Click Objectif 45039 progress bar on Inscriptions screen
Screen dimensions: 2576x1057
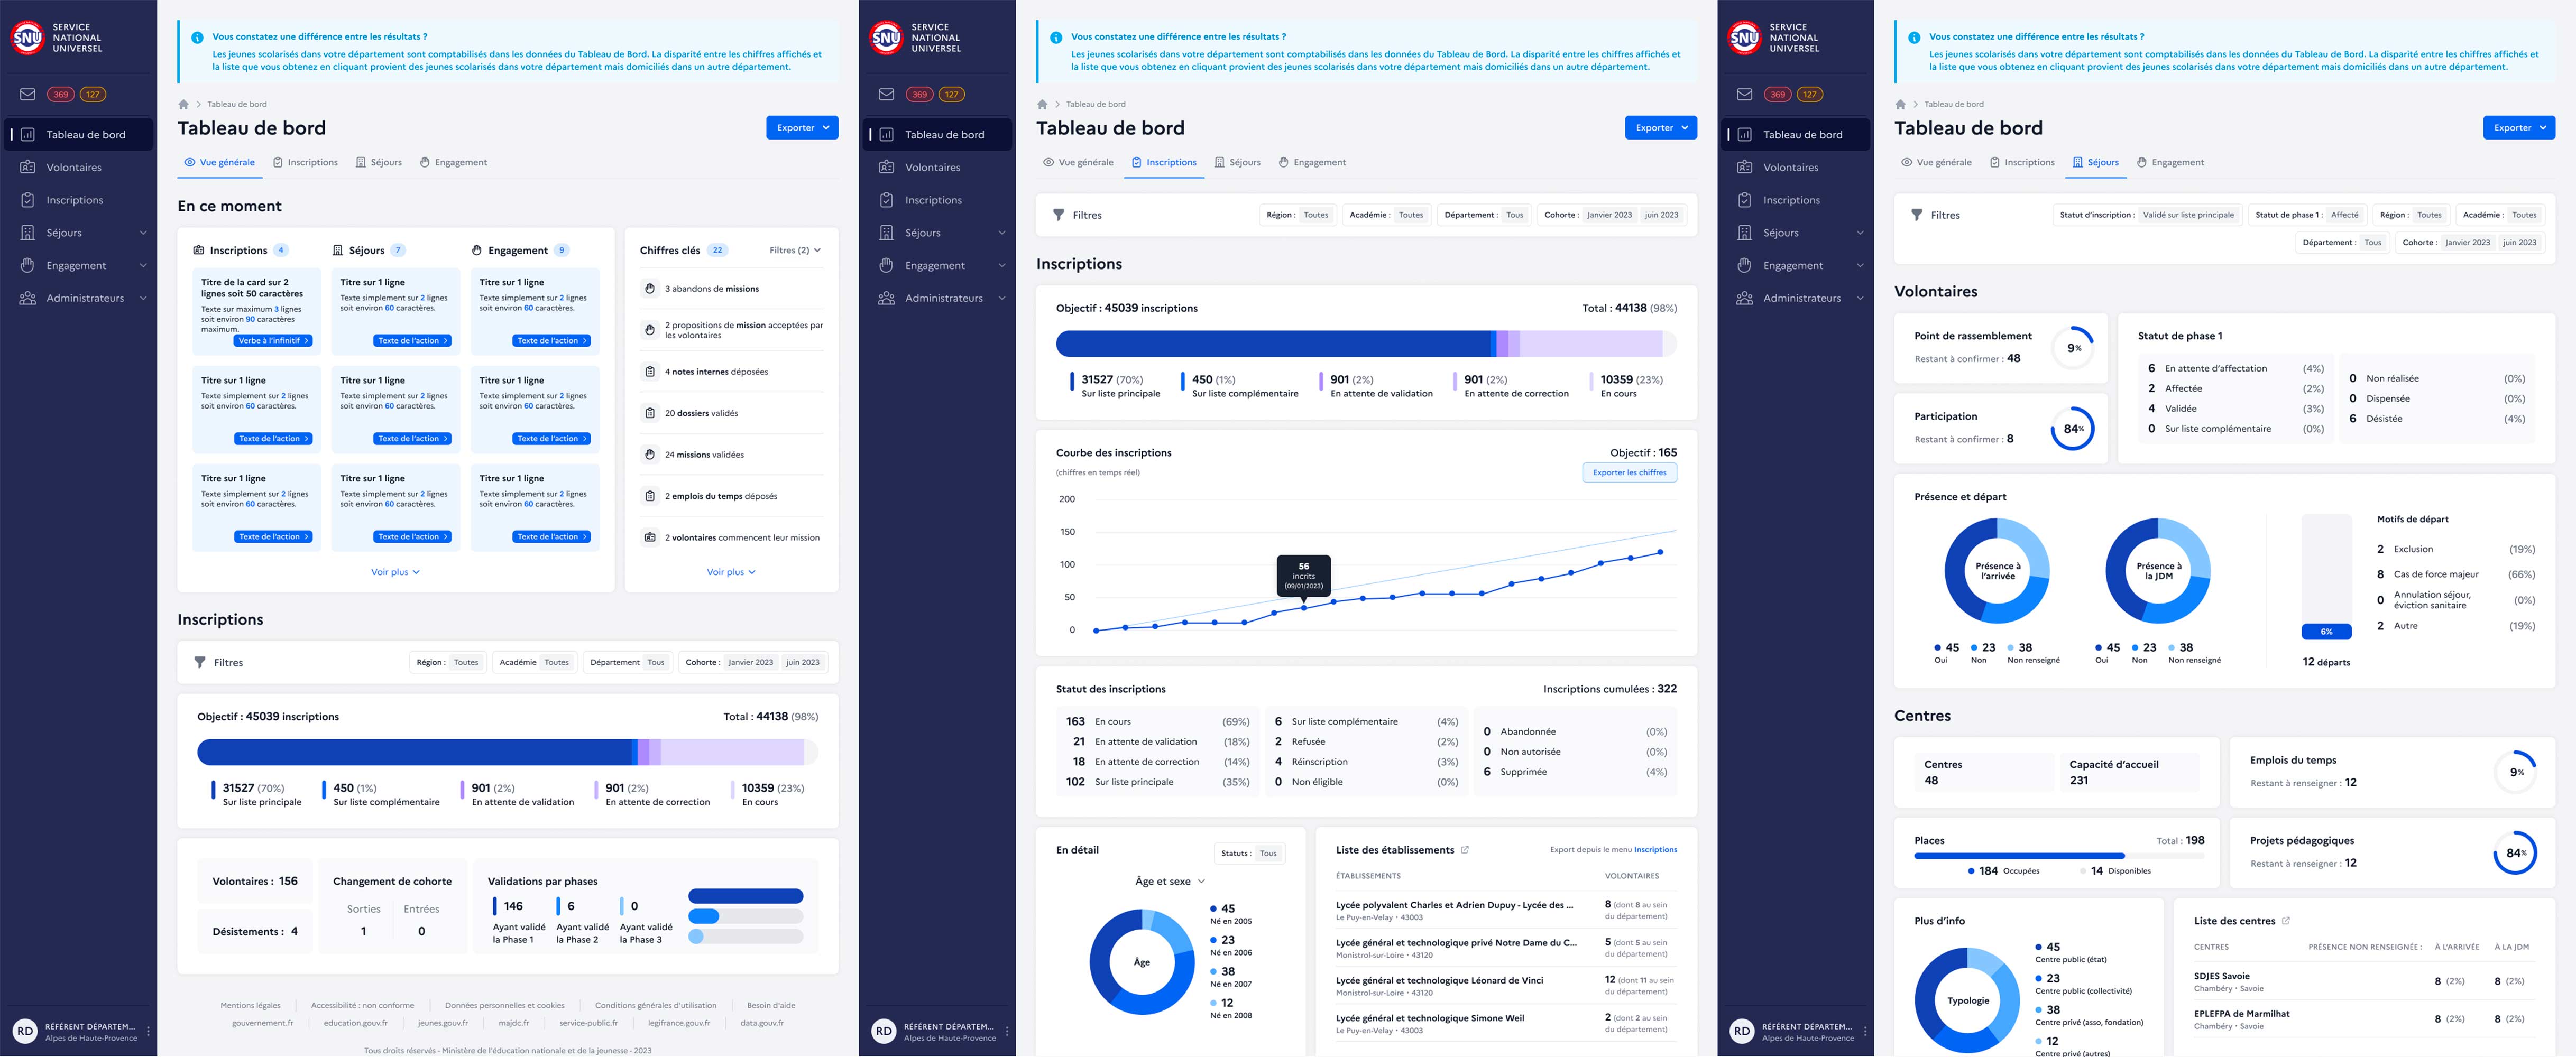pos(1366,344)
